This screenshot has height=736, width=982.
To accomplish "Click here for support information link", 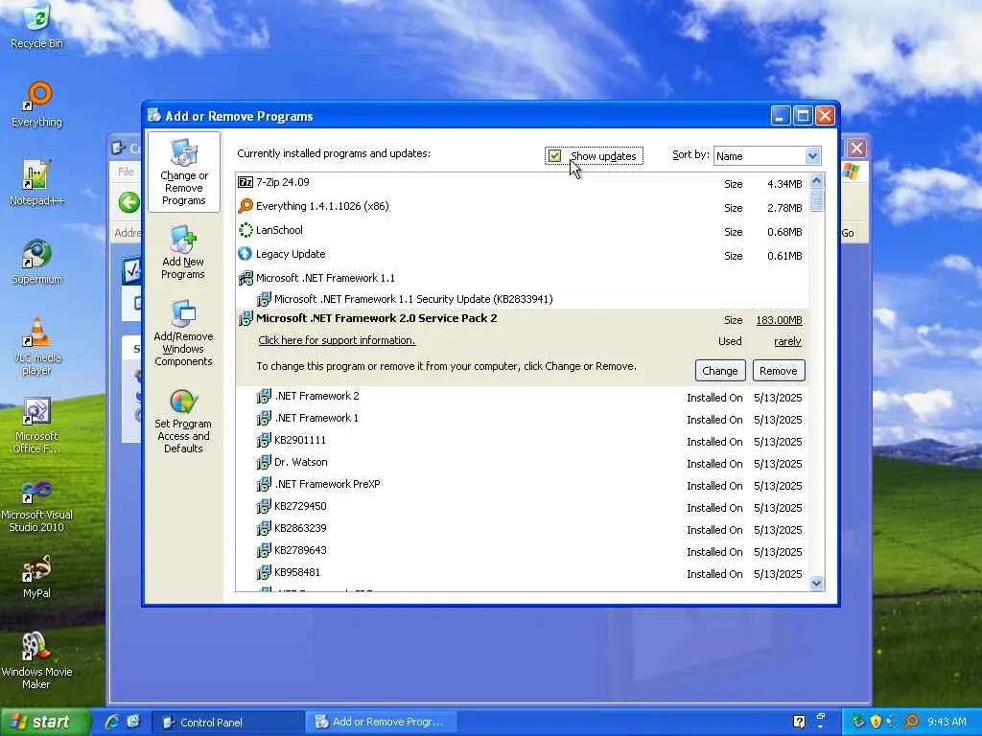I will click(x=337, y=340).
